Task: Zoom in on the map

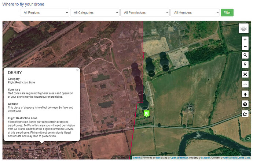Action: click(245, 40)
